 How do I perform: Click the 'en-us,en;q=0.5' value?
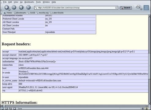26,58
